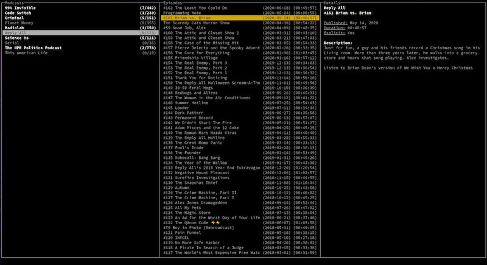Select #141 Adam Pisces and the $2 Coke
Screen dimensions: 487x265
point(240,128)
